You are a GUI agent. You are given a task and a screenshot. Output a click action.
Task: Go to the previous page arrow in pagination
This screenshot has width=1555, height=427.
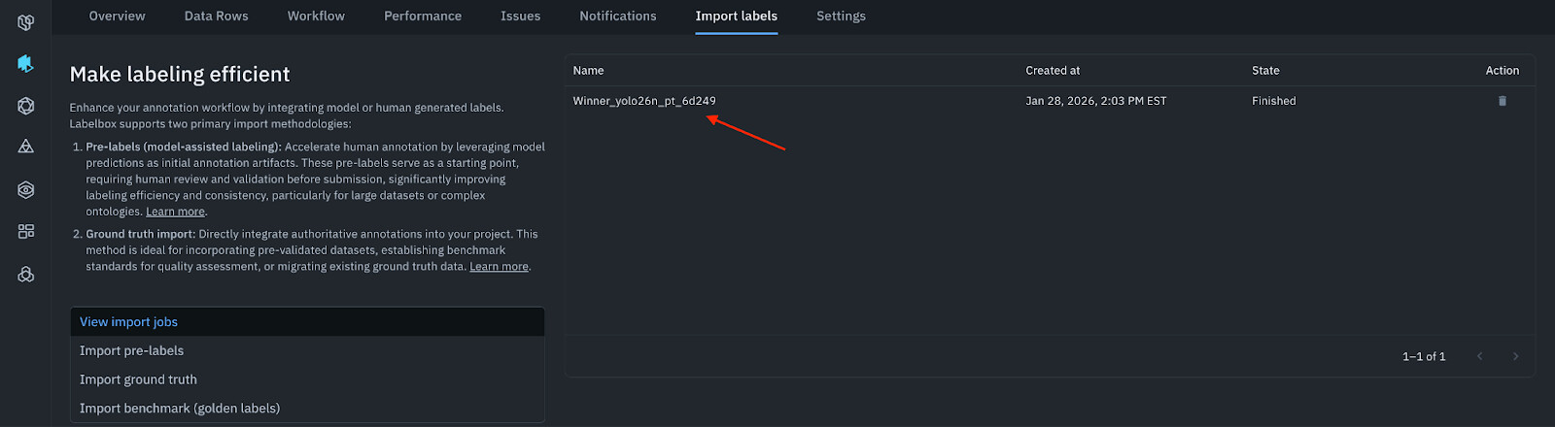click(1480, 356)
